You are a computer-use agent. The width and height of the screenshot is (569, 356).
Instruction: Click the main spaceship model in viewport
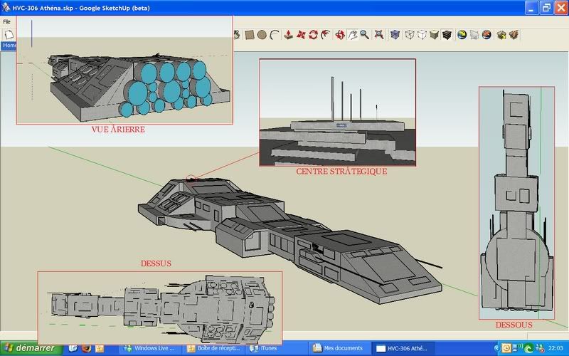tap(290, 240)
